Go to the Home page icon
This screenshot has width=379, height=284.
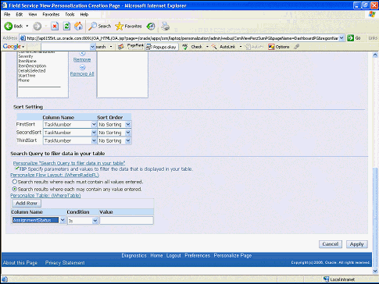(78, 26)
